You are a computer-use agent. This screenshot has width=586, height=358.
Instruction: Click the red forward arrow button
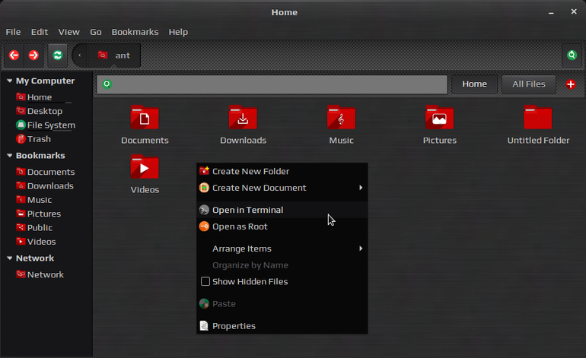click(x=33, y=55)
